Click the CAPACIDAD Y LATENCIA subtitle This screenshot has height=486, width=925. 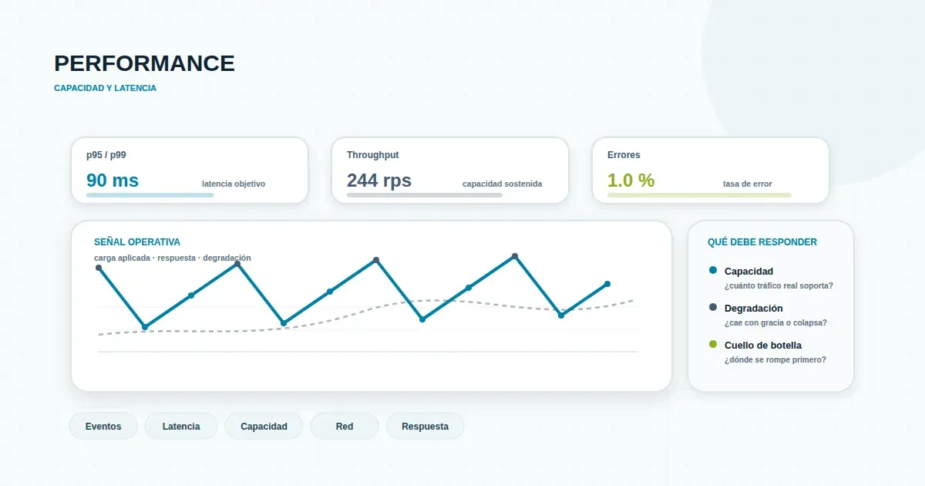click(x=105, y=88)
